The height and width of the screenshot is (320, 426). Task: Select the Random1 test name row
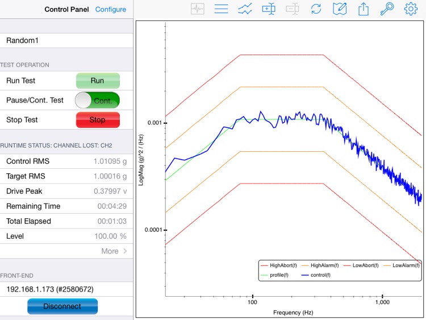(66, 41)
